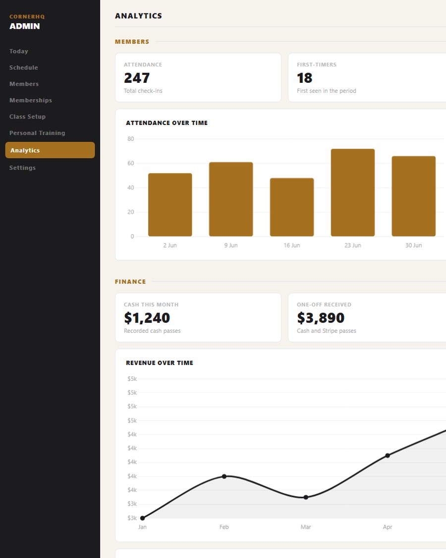Click the 'Analytics' page title
This screenshot has height=558, width=446.
(138, 16)
